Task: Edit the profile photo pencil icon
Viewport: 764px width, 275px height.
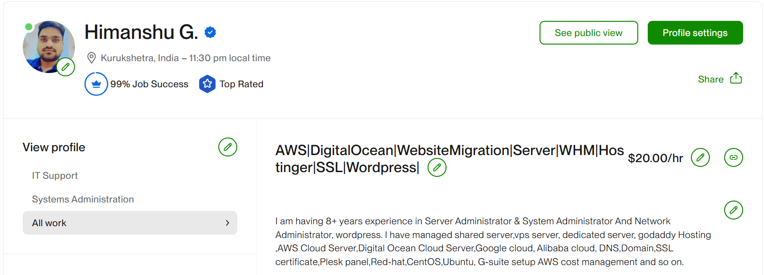Action: tap(65, 67)
